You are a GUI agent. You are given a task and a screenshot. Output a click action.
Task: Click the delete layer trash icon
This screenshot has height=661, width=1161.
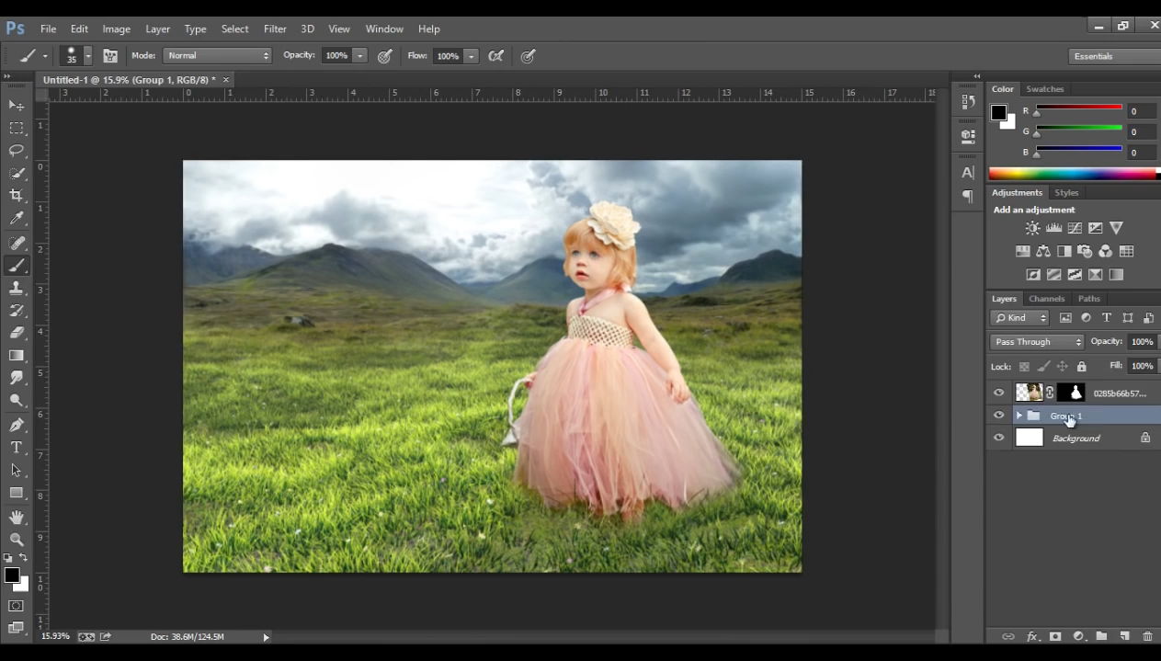point(1147,636)
